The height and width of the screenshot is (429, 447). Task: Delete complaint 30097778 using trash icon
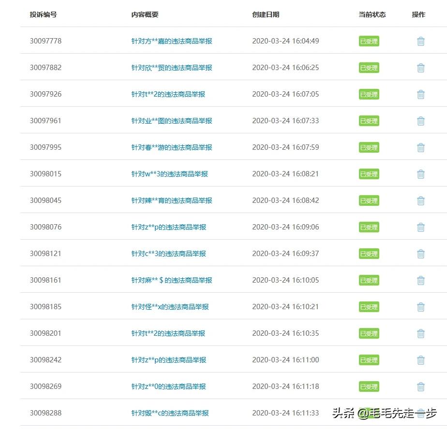click(420, 41)
